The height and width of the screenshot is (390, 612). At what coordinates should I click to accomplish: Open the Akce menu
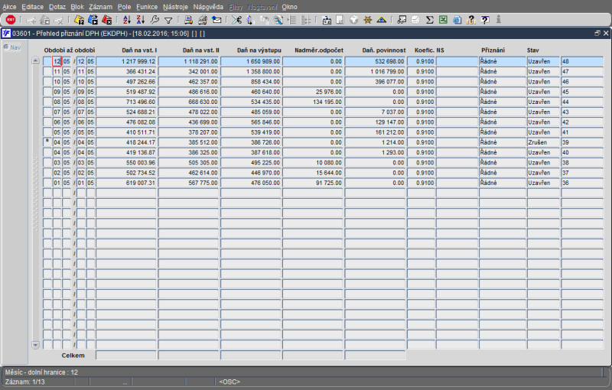9,7
